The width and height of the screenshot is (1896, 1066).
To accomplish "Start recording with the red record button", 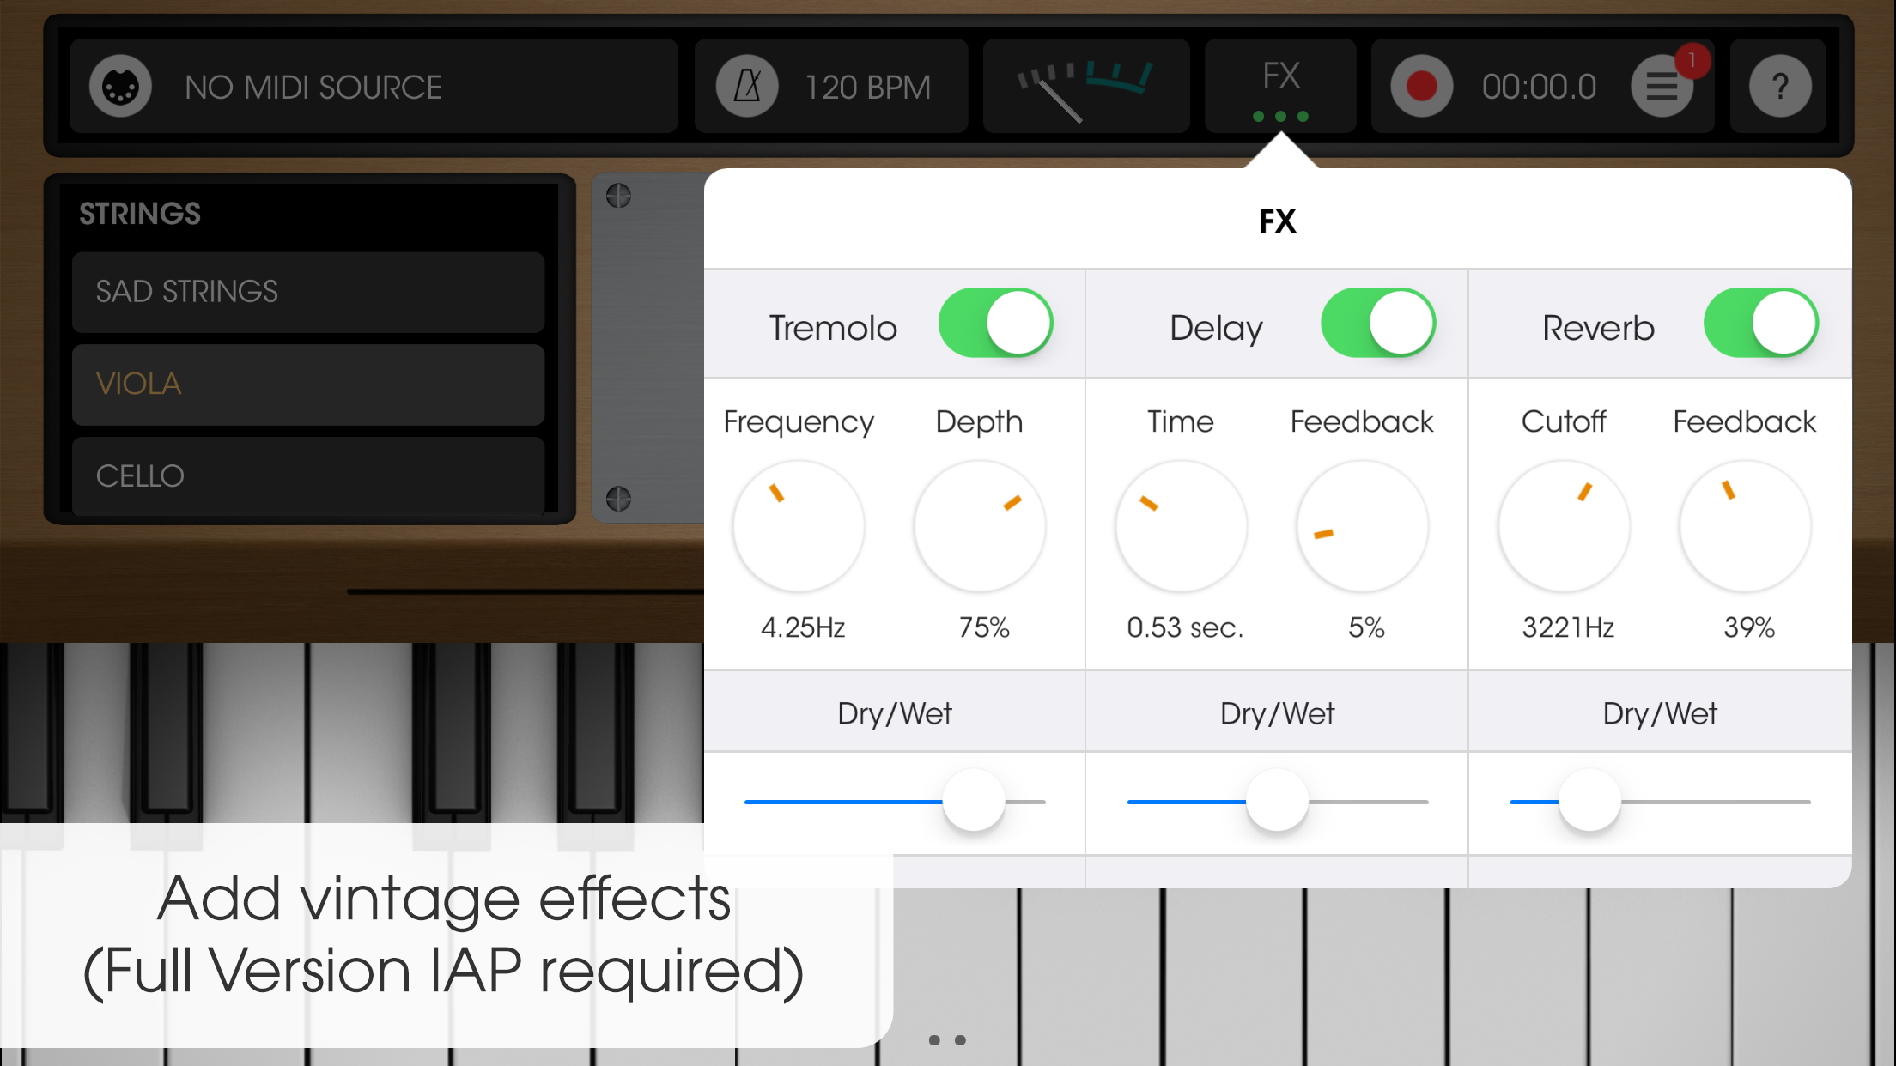I will click(x=1421, y=87).
